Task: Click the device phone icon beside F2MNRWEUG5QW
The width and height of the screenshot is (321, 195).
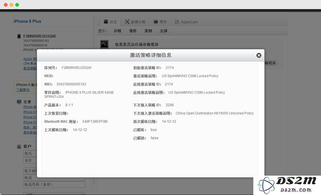Action: [19, 36]
